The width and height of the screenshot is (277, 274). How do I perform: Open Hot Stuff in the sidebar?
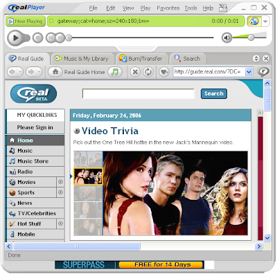pos(32,224)
